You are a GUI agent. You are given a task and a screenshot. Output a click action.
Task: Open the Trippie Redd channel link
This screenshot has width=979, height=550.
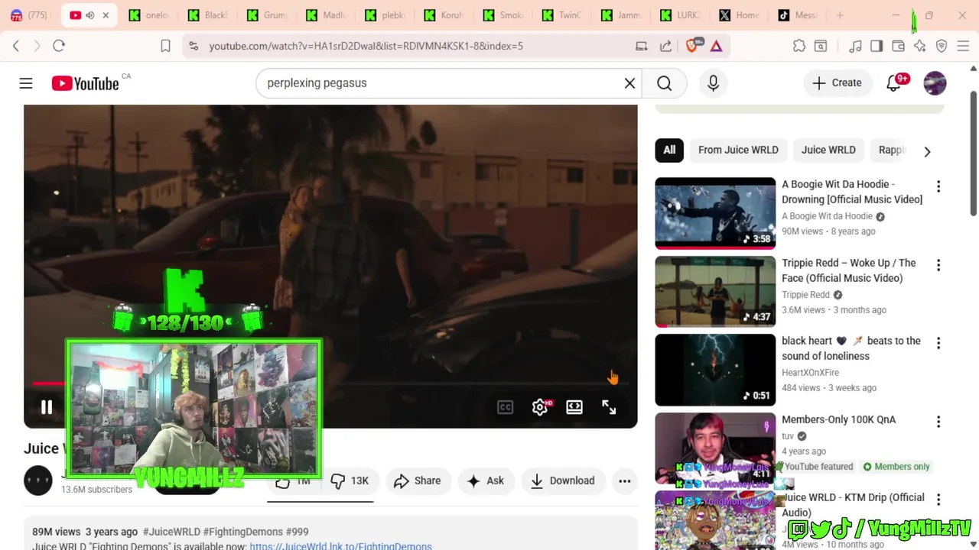tap(805, 295)
